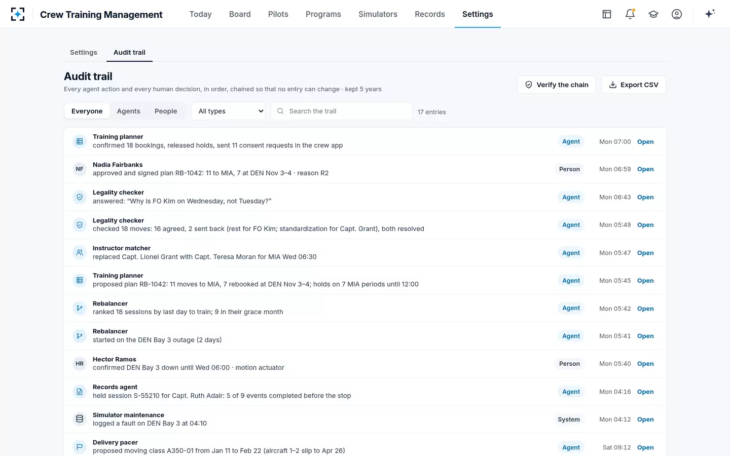Click the Person badge on Nadia Fairbanks entry

pyautogui.click(x=569, y=169)
